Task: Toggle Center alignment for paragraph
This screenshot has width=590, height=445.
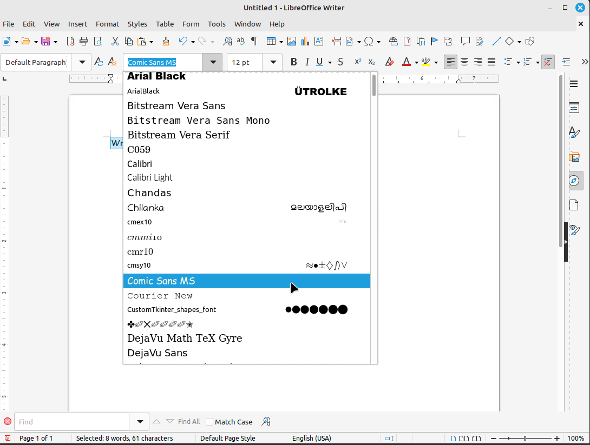Action: point(464,62)
